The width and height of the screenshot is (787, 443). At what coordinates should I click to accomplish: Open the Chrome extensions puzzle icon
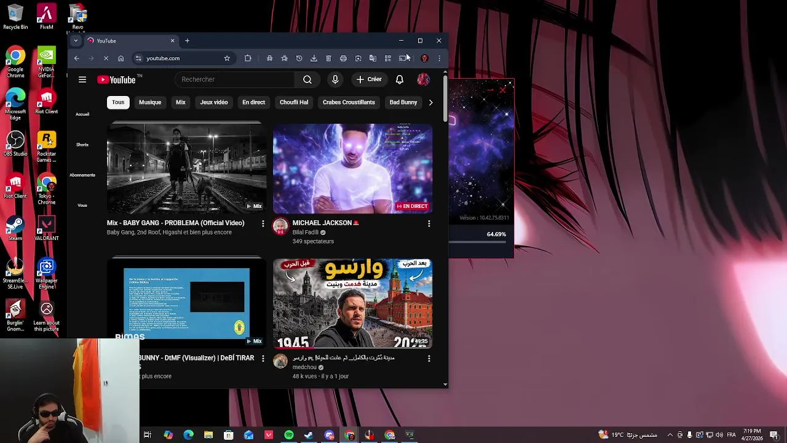click(x=248, y=58)
